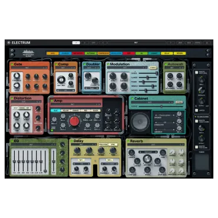The image size is (218, 218).
Task: Click the Tuner display panel
Action: point(202,162)
